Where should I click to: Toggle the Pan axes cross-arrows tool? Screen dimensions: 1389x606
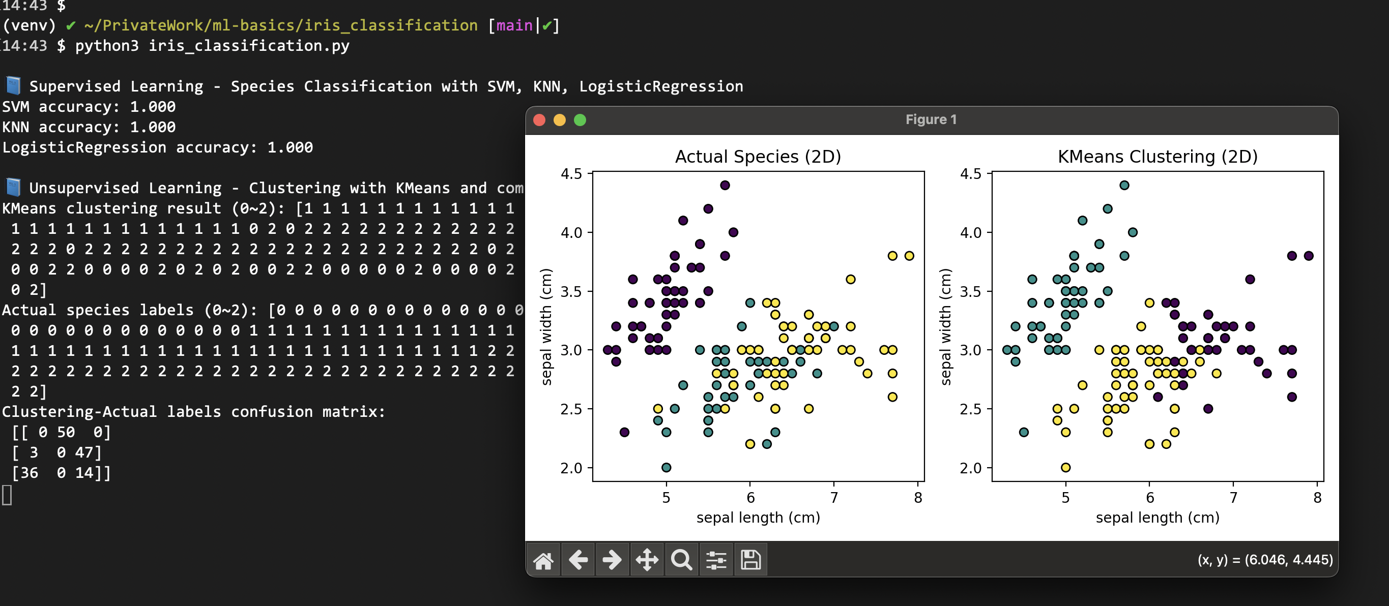tap(647, 560)
